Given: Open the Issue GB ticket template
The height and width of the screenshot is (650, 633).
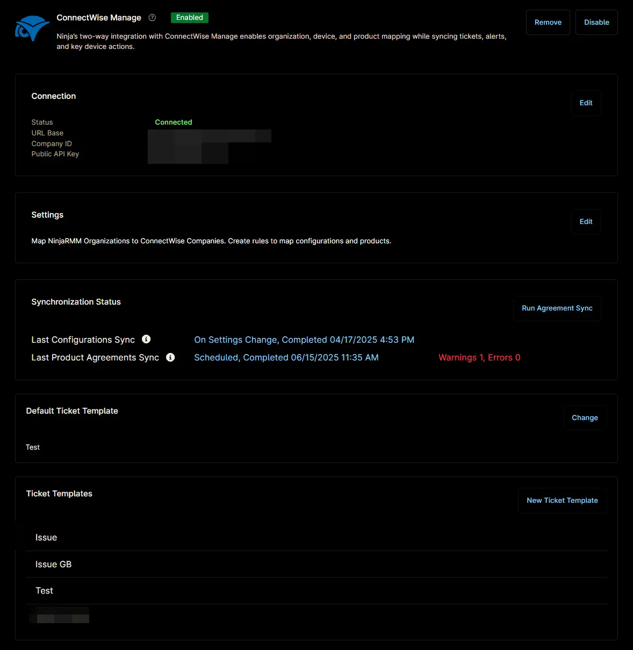Looking at the screenshot, I should coord(316,564).
